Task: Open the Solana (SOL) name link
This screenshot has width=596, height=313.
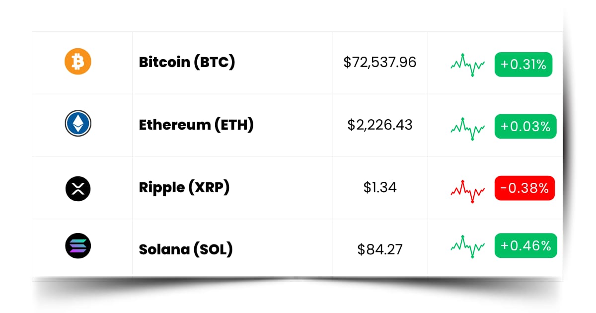Action: pyautogui.click(x=186, y=249)
